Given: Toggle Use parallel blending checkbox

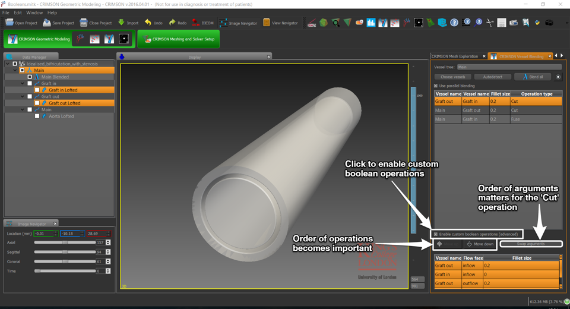Looking at the screenshot, I should coord(436,86).
